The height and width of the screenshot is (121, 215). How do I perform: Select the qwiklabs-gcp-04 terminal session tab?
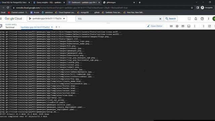[35, 27]
